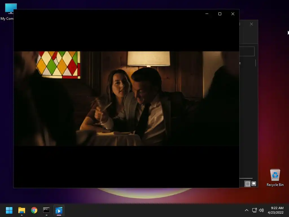Open network status in the tray
Image resolution: width=289 pixels, height=217 pixels.
254,210
